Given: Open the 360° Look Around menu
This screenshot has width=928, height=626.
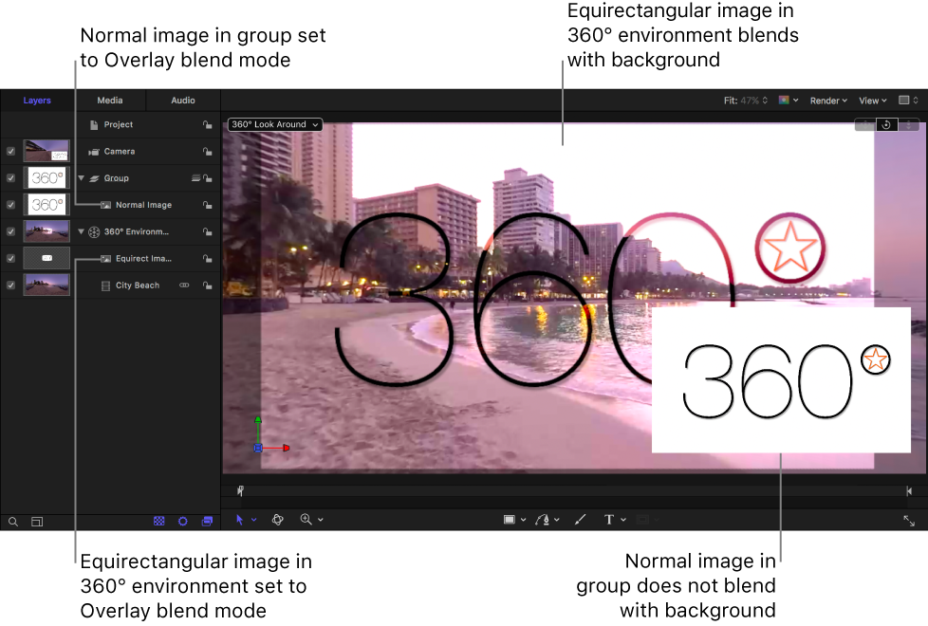Looking at the screenshot, I should tap(274, 124).
